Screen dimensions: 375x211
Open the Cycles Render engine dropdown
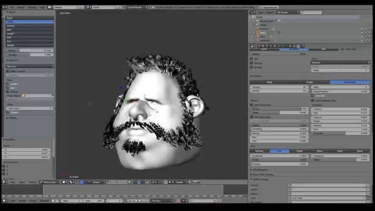[137, 7]
